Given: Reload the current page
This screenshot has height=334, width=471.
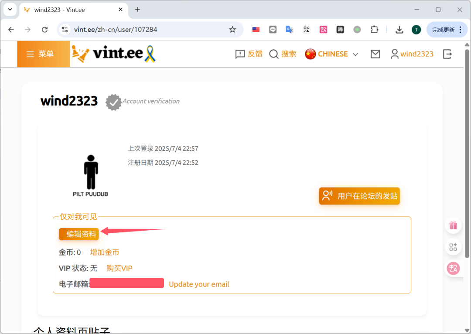Looking at the screenshot, I should coord(45,30).
